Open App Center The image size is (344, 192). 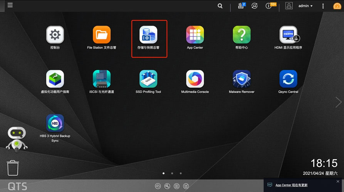click(x=195, y=35)
